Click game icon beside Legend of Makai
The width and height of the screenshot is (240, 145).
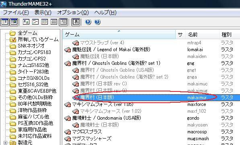[68, 50]
